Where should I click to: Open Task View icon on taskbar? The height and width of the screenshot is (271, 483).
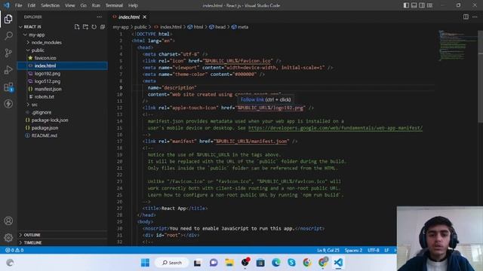tap(198, 263)
